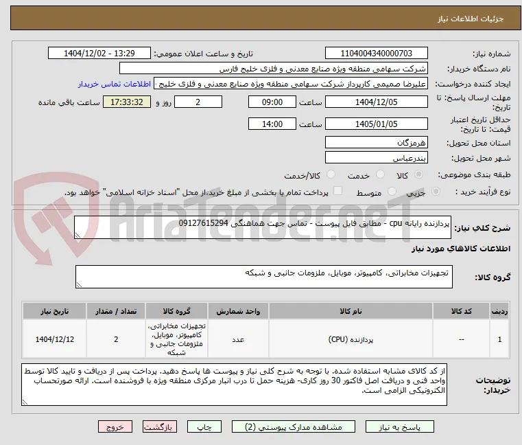Click the price validity date 1405/01/05
The width and height of the screenshot is (522, 445).
(x=376, y=124)
